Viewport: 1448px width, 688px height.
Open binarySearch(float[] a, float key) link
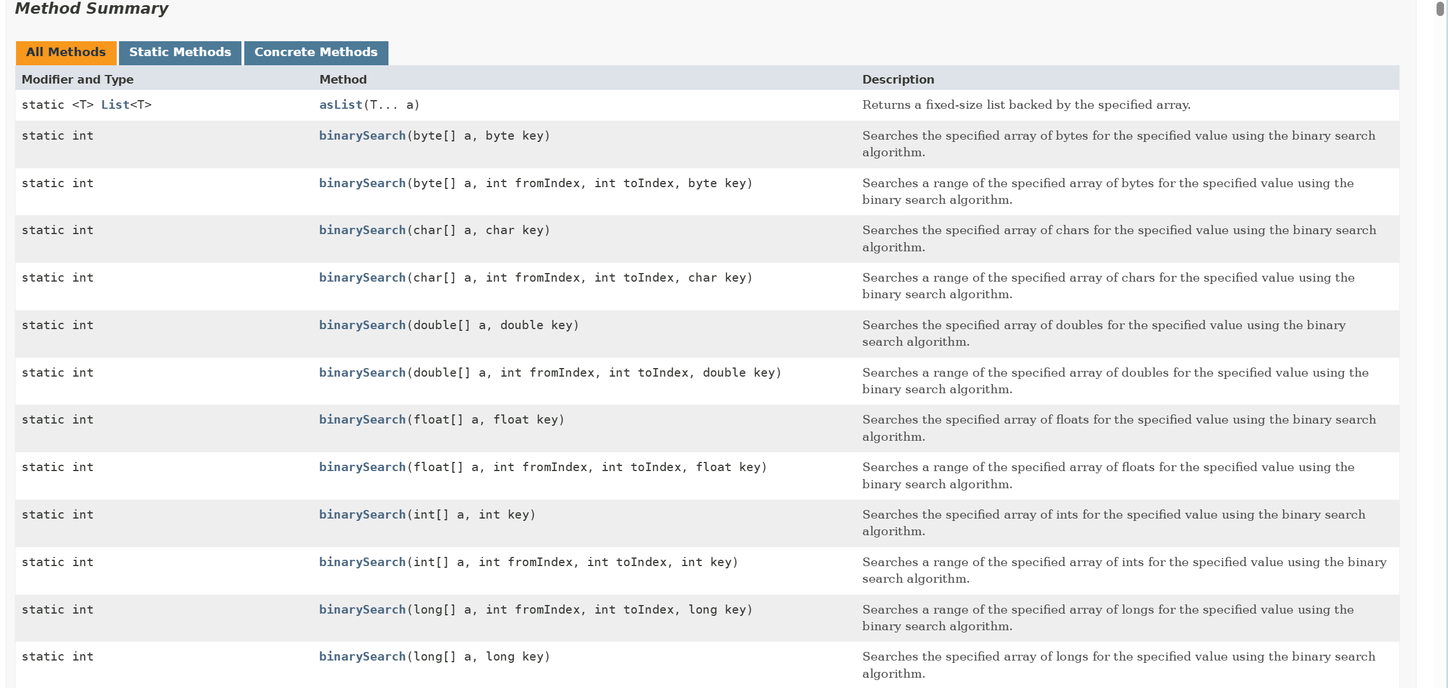[362, 420]
